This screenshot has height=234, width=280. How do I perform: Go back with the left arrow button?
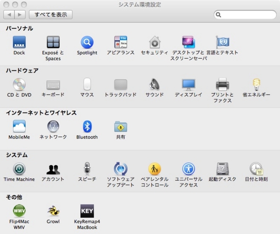[x=9, y=14]
